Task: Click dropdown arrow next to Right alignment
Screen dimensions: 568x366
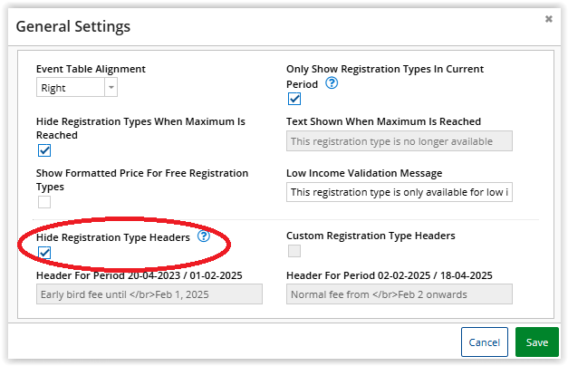Action: point(111,87)
